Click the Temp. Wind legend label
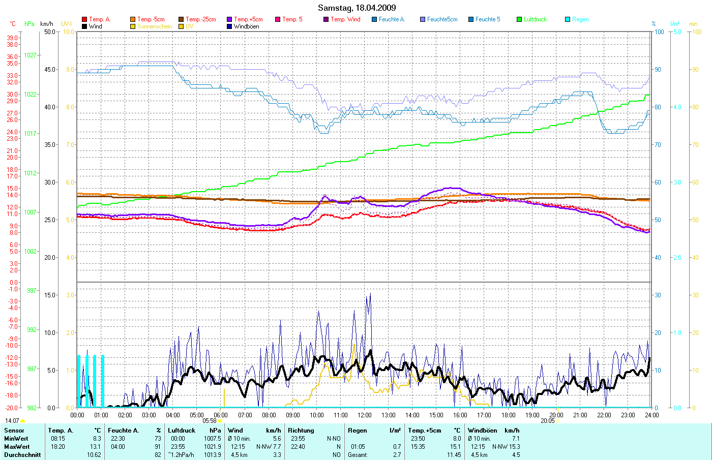Image resolution: width=712 pixels, height=460 pixels. [345, 19]
